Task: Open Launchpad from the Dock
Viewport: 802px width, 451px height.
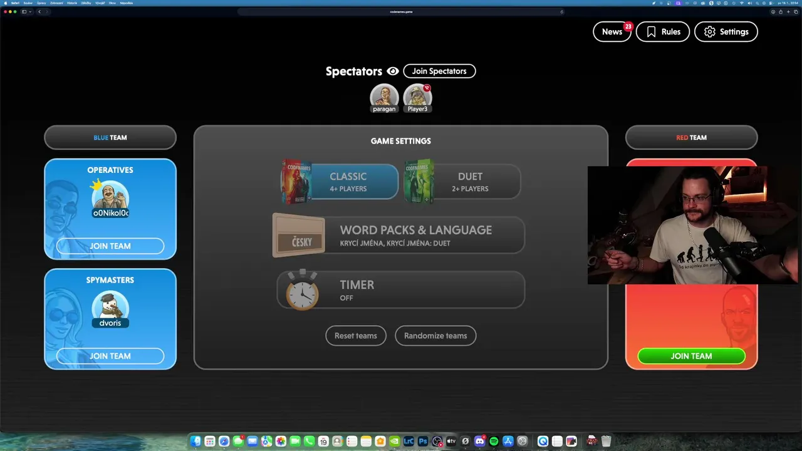Action: coord(210,441)
